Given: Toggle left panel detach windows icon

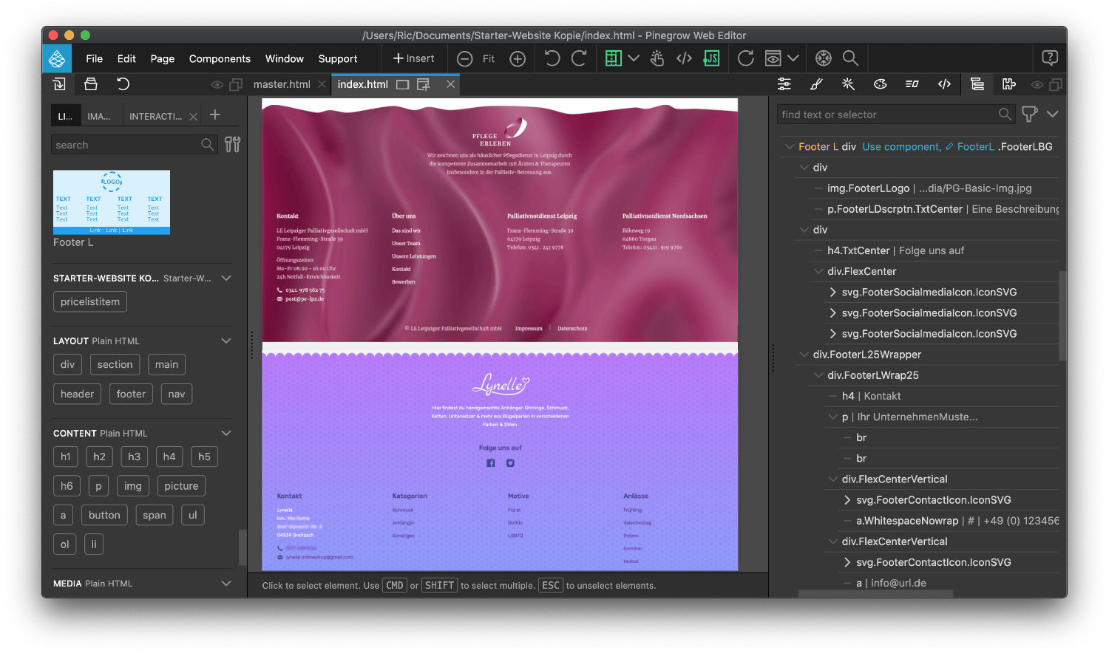Looking at the screenshot, I should point(236,85).
